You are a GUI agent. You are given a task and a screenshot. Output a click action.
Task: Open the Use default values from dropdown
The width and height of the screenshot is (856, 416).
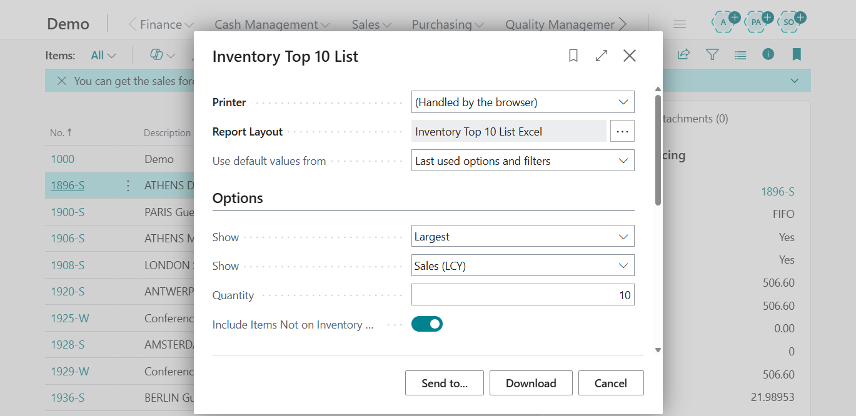coord(623,160)
